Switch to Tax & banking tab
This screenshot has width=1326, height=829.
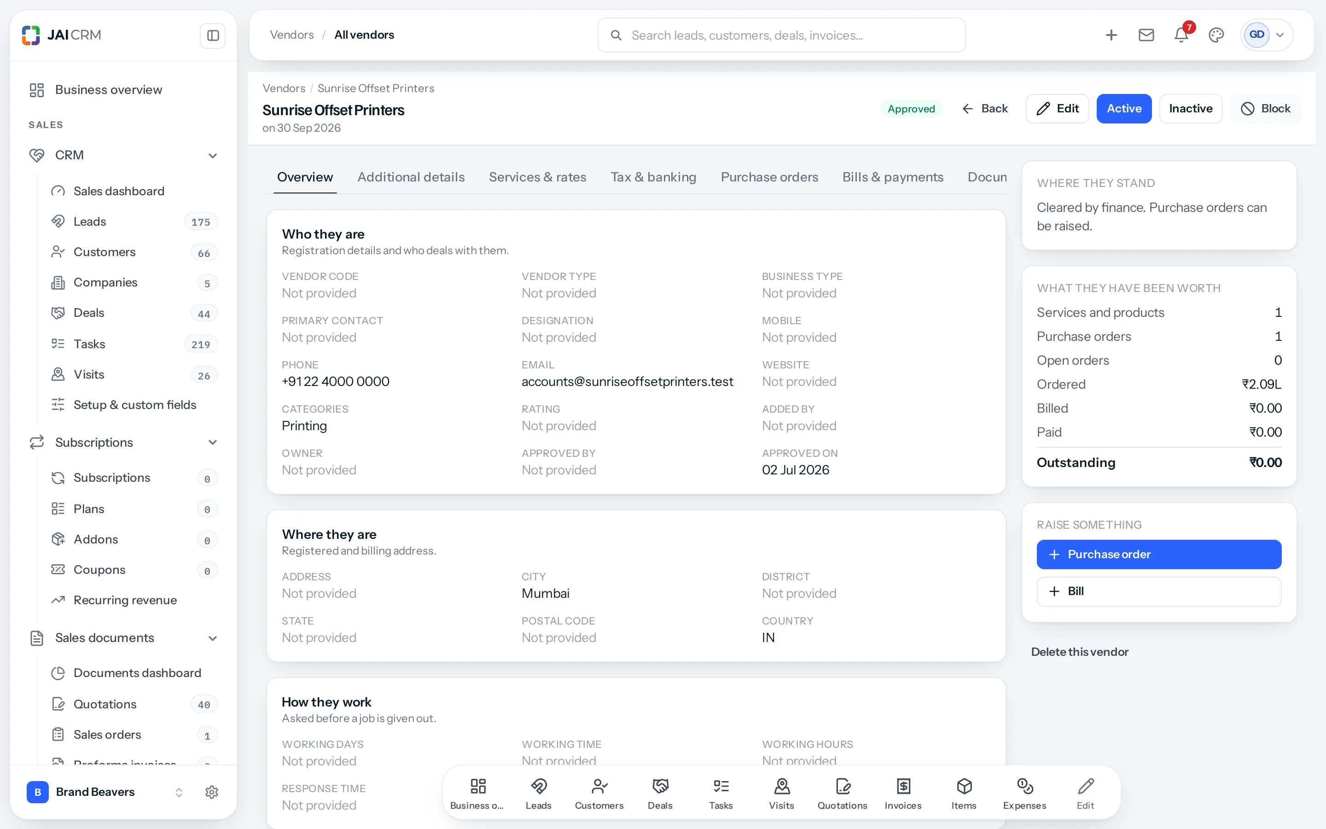click(x=653, y=177)
